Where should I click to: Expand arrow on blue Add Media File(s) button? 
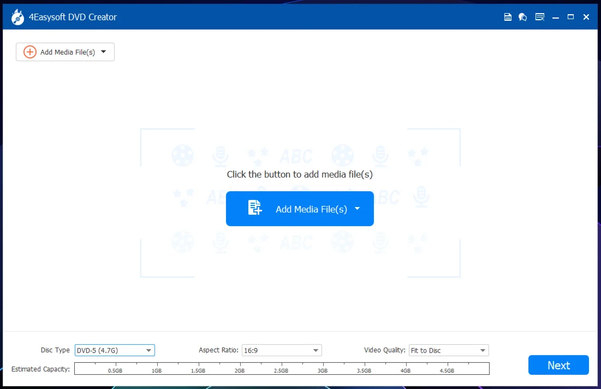click(x=357, y=209)
